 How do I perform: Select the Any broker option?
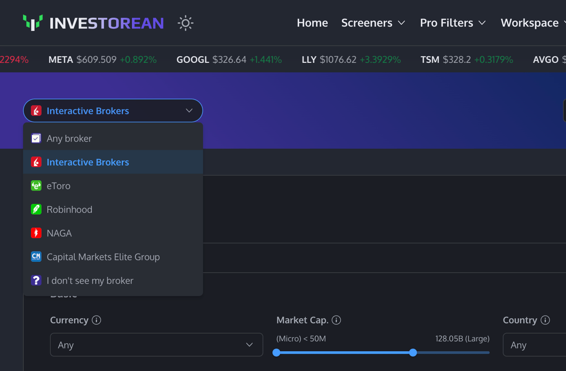[113, 138]
